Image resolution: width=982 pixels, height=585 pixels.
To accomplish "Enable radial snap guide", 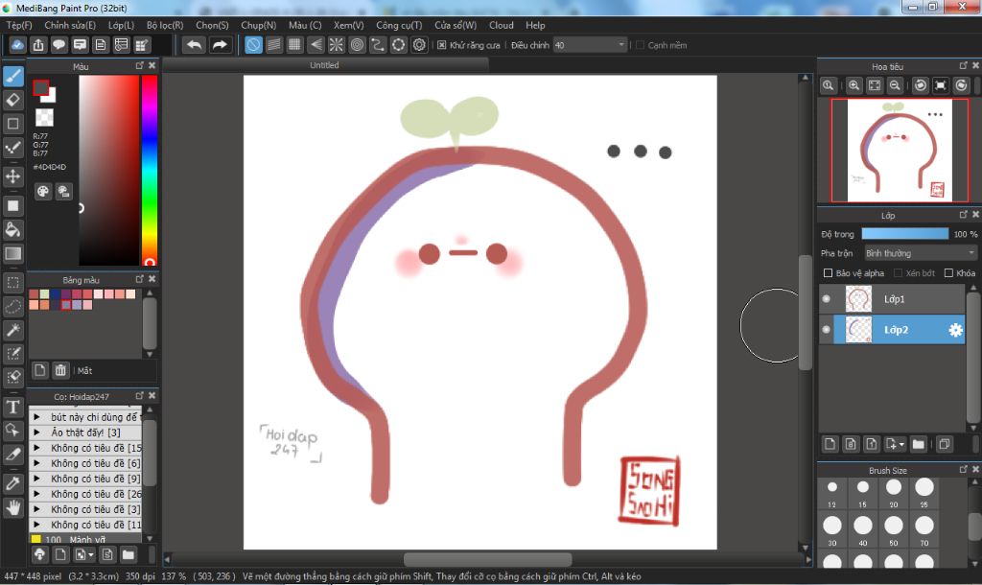I will point(337,45).
